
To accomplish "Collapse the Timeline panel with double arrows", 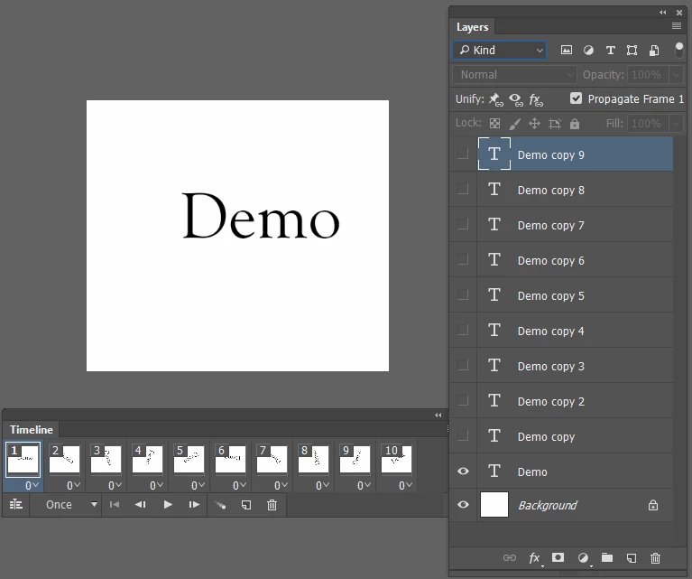I will point(438,415).
